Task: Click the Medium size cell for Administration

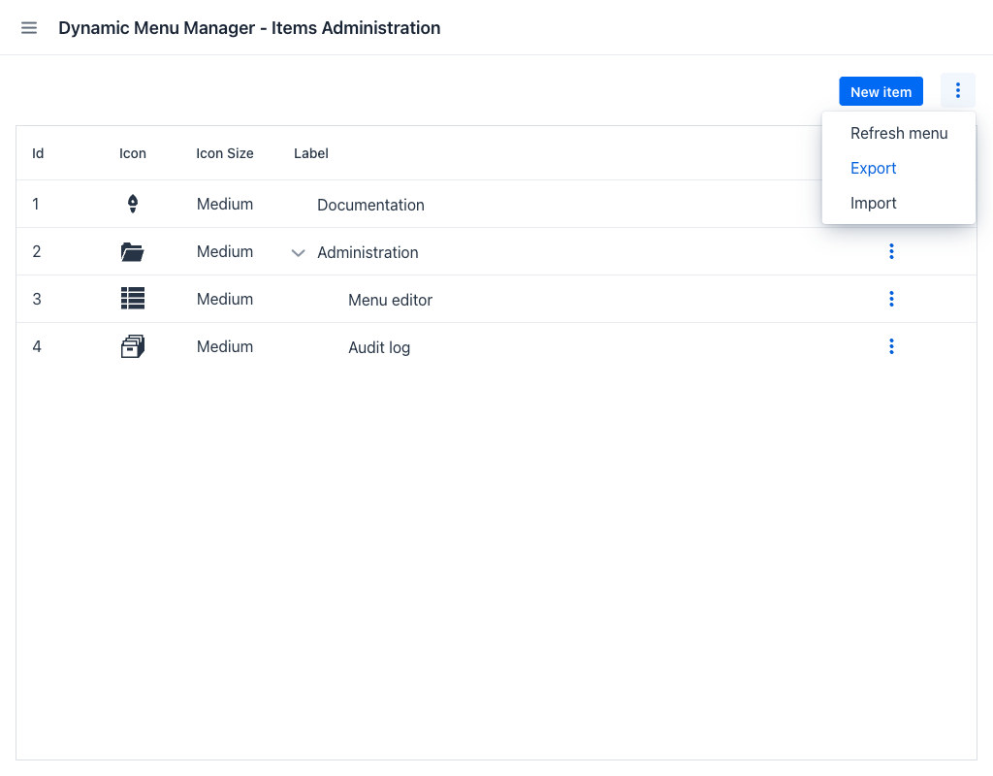Action: [x=225, y=251]
